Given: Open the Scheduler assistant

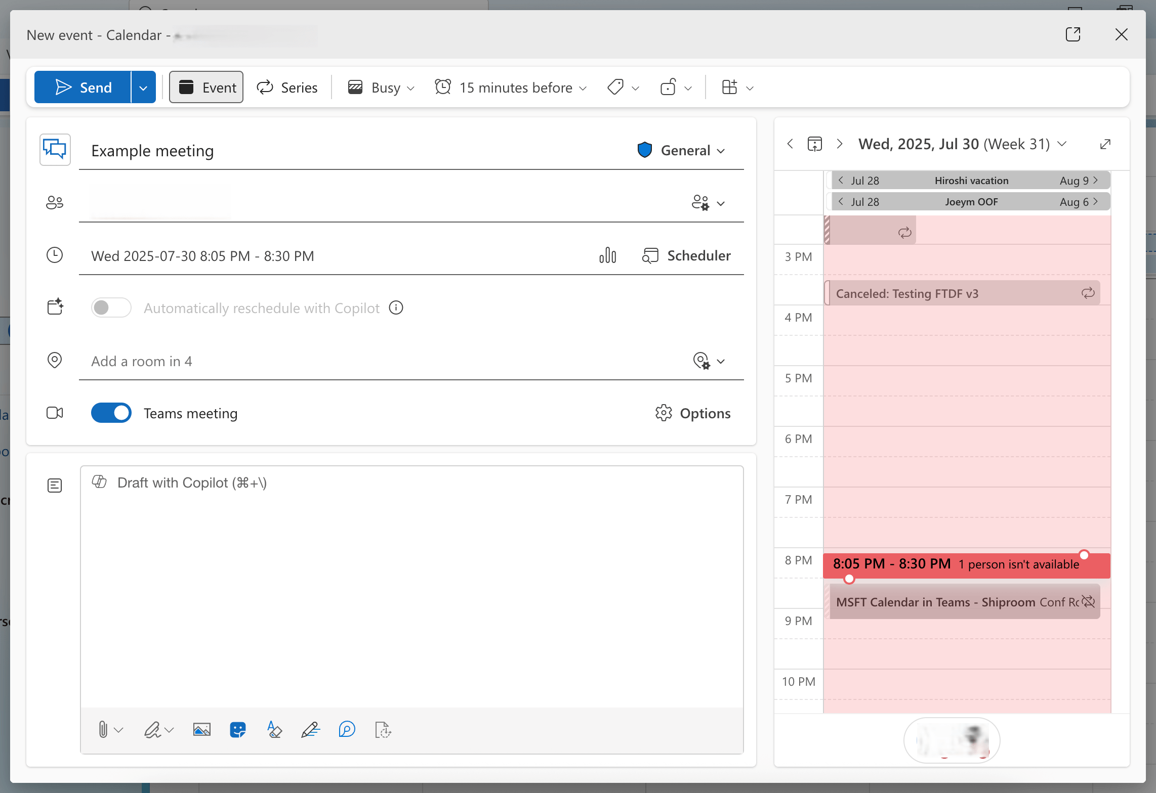Looking at the screenshot, I should point(687,255).
